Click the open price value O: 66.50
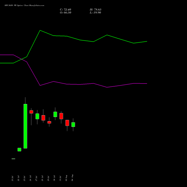Viewport: 187px width, 187px height. point(65,13)
